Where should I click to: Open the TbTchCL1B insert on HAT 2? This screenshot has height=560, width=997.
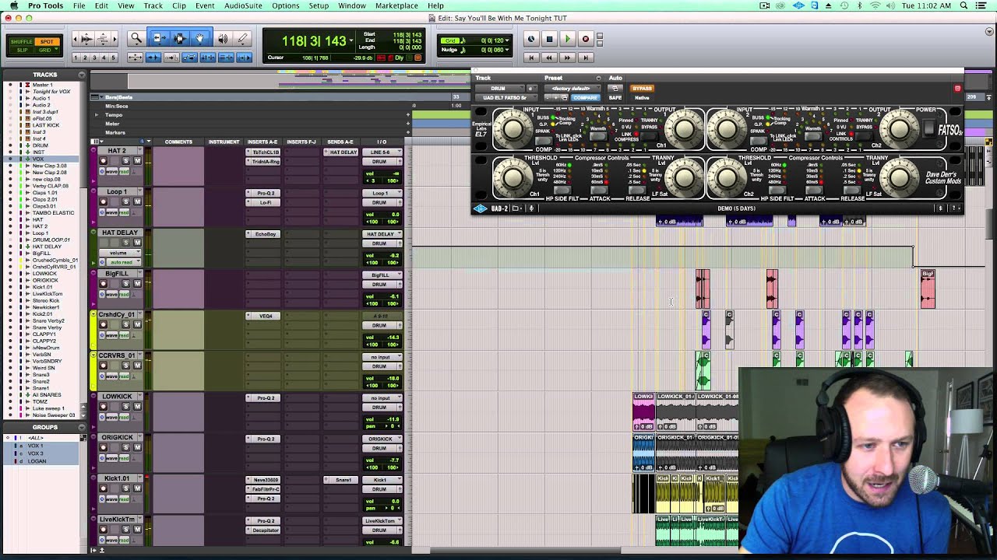tap(263, 152)
